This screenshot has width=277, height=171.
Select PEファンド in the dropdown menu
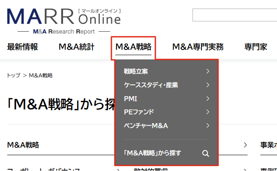(139, 112)
